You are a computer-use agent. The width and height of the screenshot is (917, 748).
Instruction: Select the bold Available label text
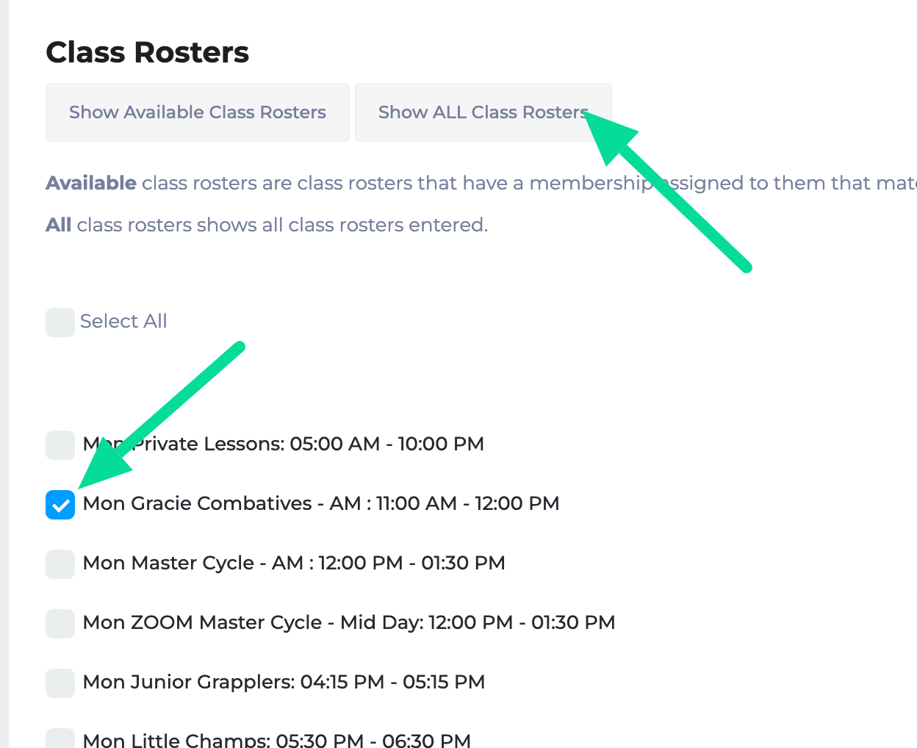click(x=90, y=182)
